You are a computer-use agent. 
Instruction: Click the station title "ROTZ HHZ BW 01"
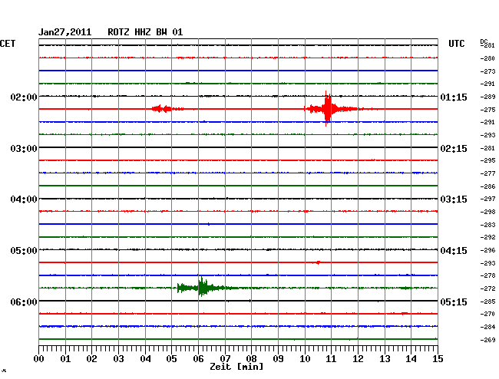click(145, 32)
